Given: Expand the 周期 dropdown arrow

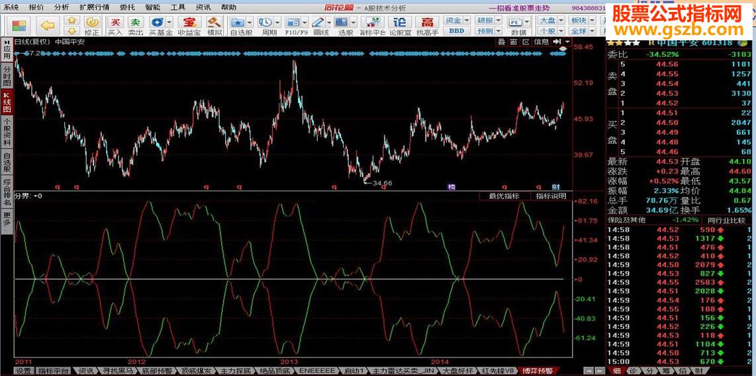Looking at the screenshot, I should point(277,22).
